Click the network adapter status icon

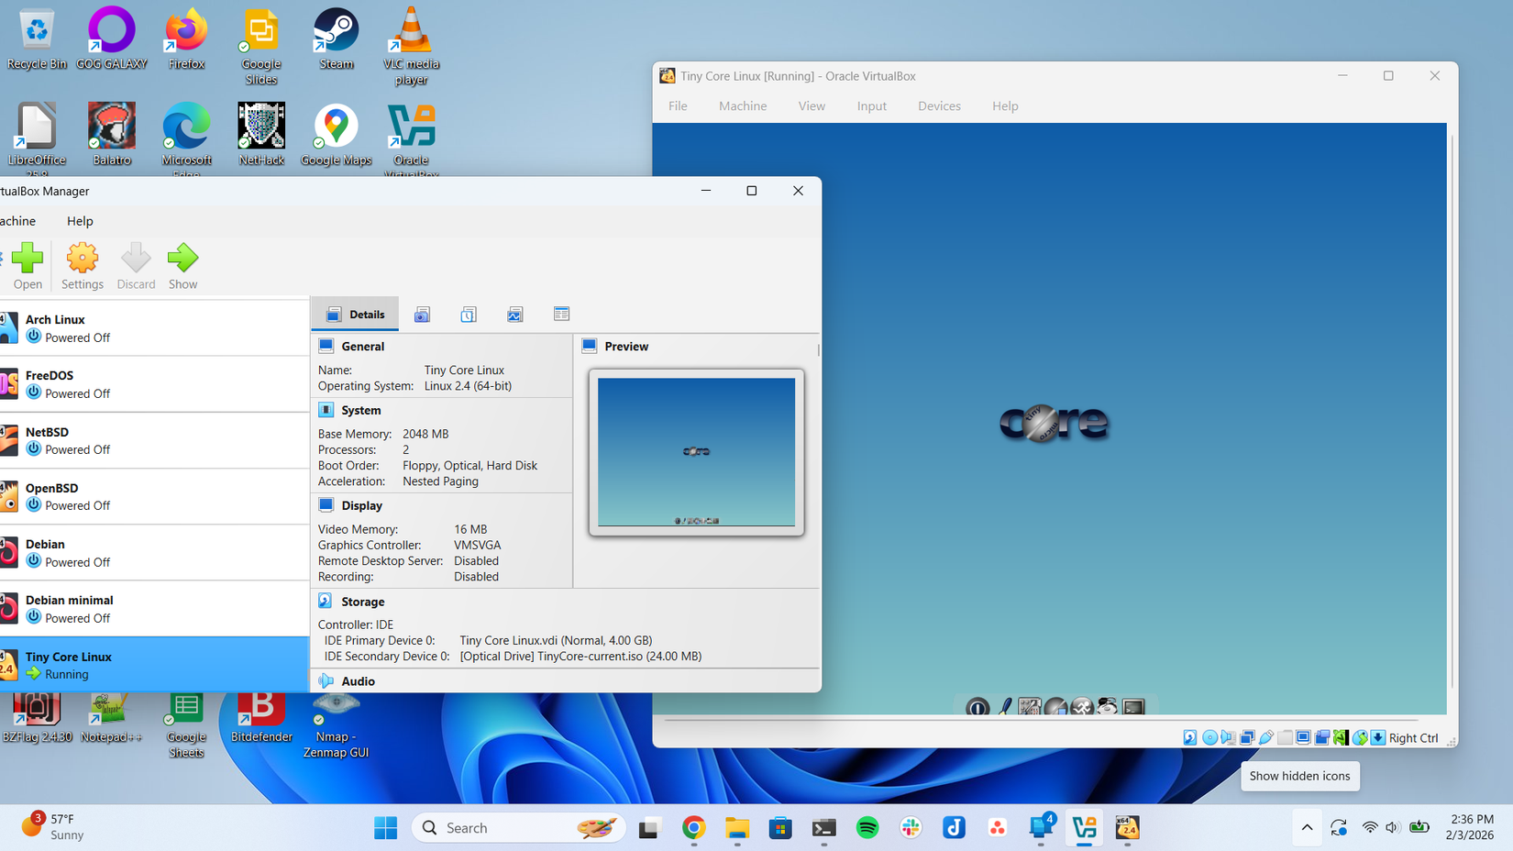coord(1247,736)
